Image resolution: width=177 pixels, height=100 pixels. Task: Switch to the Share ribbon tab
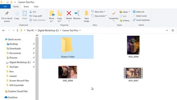26,7
